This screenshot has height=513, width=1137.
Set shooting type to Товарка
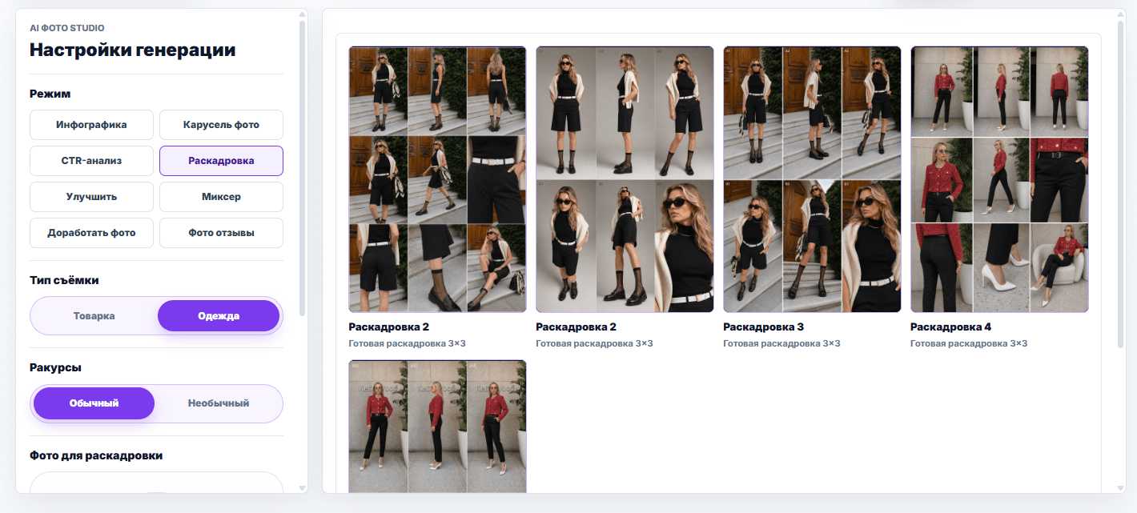point(94,315)
